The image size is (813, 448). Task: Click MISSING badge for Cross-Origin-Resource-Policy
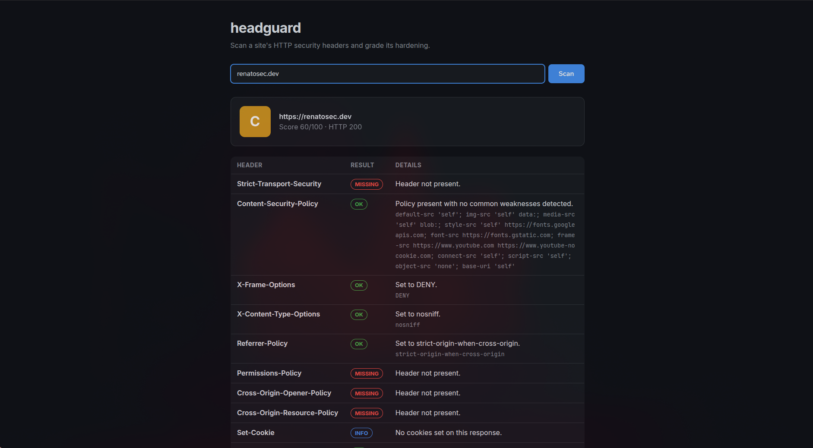[367, 413]
